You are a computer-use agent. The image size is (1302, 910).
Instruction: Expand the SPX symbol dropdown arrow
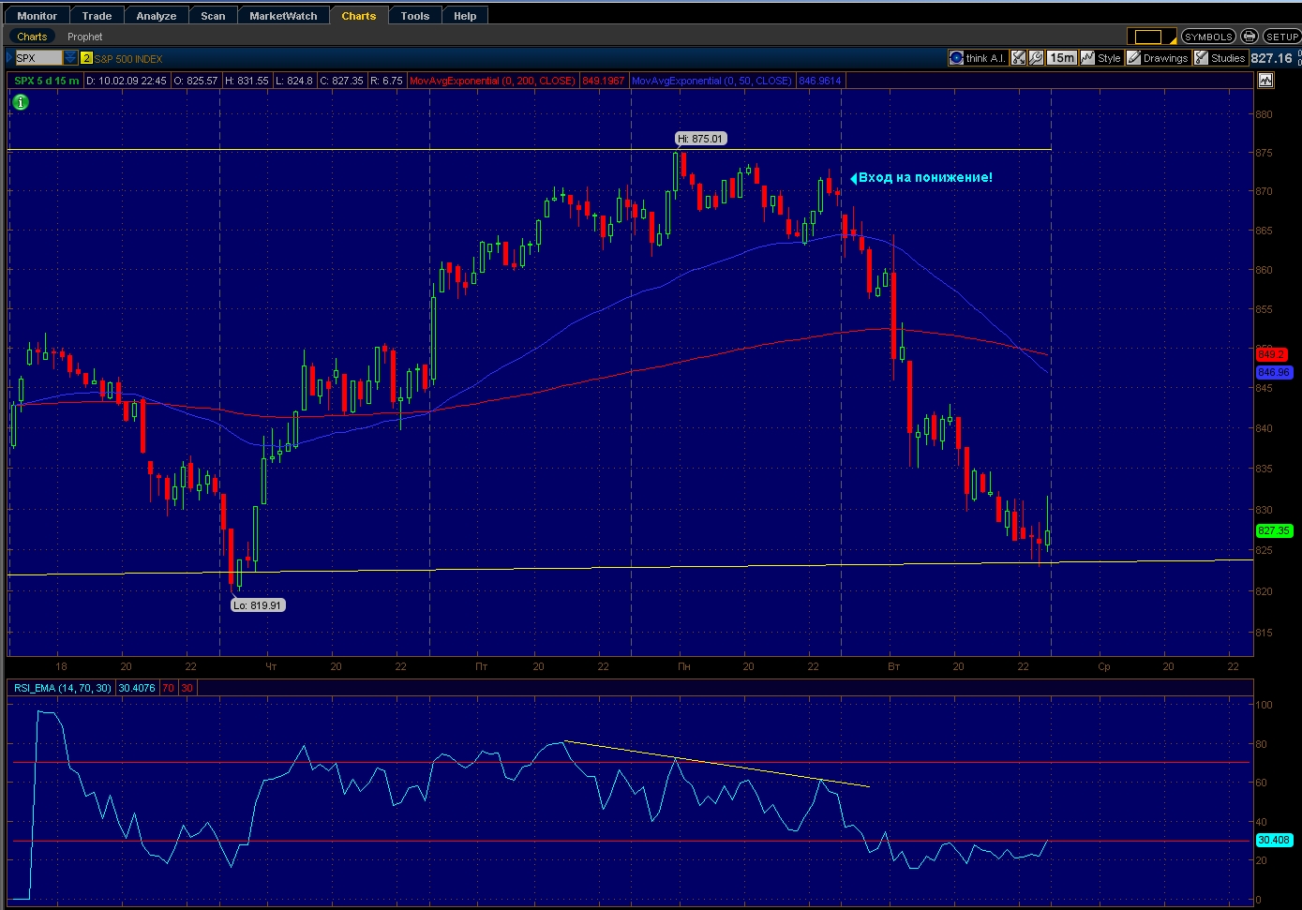tap(70, 58)
